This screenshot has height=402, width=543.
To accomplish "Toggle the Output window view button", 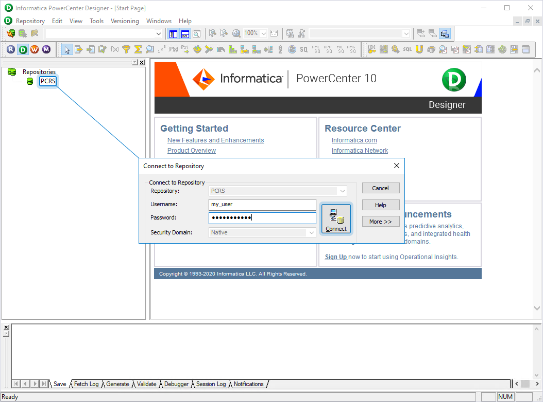I will tap(185, 33).
